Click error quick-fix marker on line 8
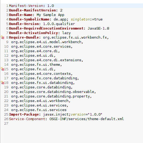This screenshot has height=143, width=143. pos(2,37)
